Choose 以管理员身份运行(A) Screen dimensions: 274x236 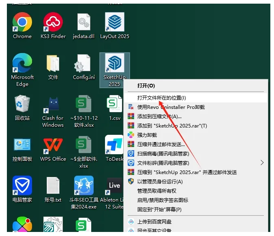(196, 181)
